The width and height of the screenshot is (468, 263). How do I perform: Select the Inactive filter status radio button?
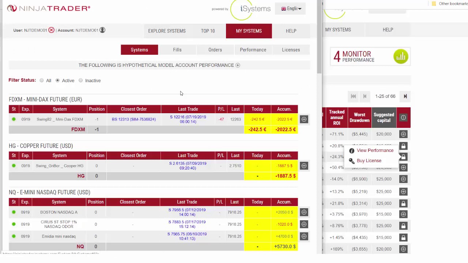tap(81, 80)
